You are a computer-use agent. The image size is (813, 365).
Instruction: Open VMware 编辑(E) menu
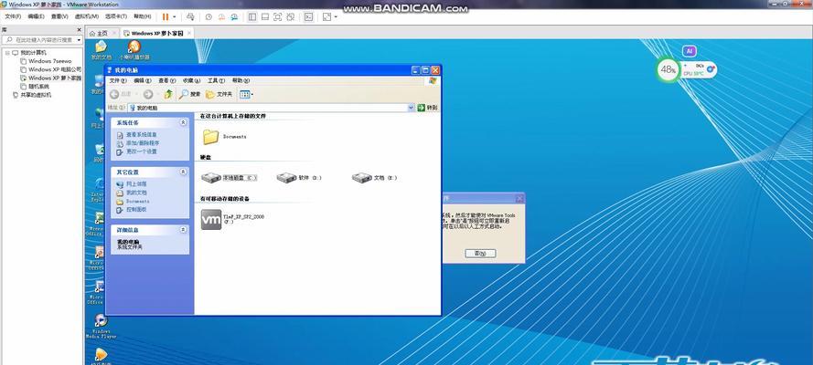pyautogui.click(x=36, y=16)
